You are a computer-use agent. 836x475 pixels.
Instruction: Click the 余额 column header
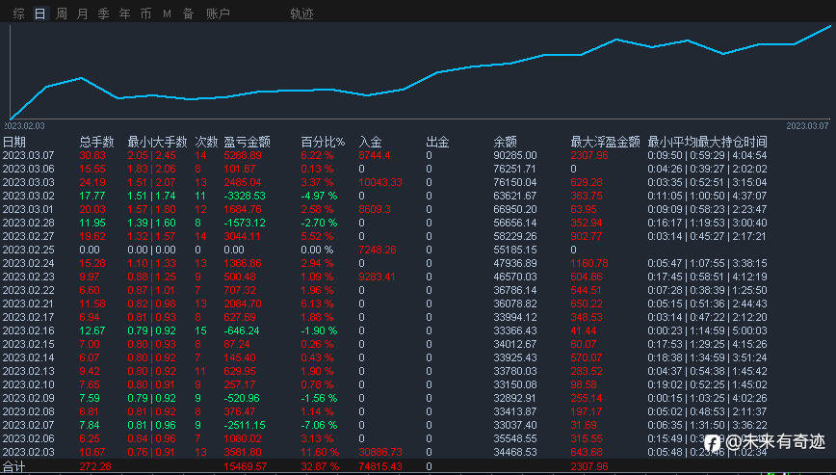pyautogui.click(x=505, y=142)
